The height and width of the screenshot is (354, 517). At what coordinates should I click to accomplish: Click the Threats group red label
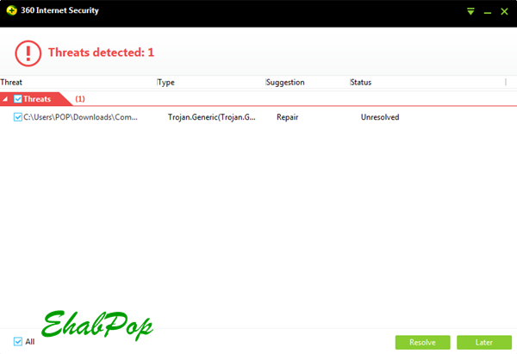[37, 99]
